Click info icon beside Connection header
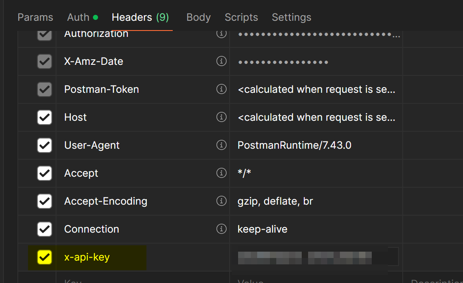The height and width of the screenshot is (283, 463). [x=221, y=229]
